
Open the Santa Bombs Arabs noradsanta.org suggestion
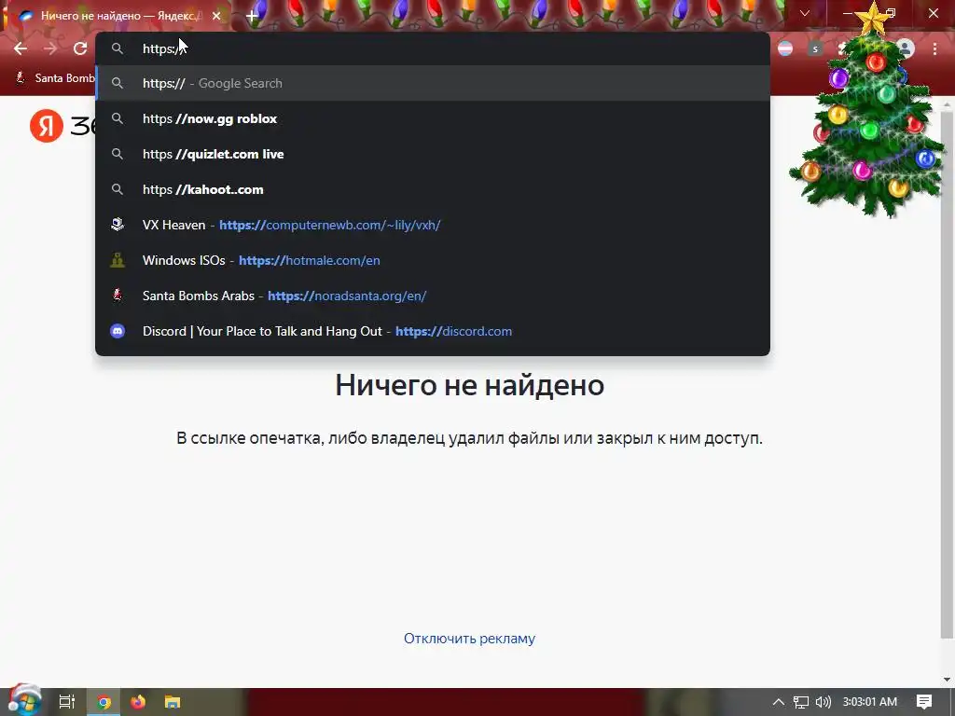click(x=433, y=296)
